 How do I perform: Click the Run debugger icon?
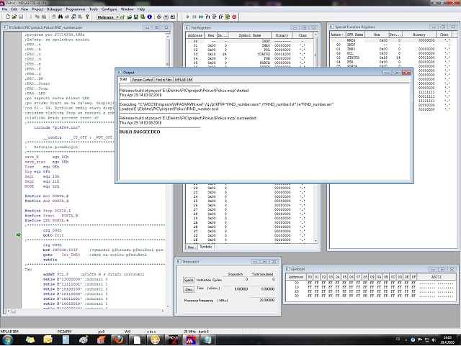coord(187,17)
